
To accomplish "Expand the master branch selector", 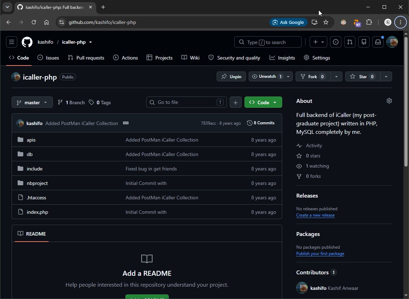I will pyautogui.click(x=32, y=102).
